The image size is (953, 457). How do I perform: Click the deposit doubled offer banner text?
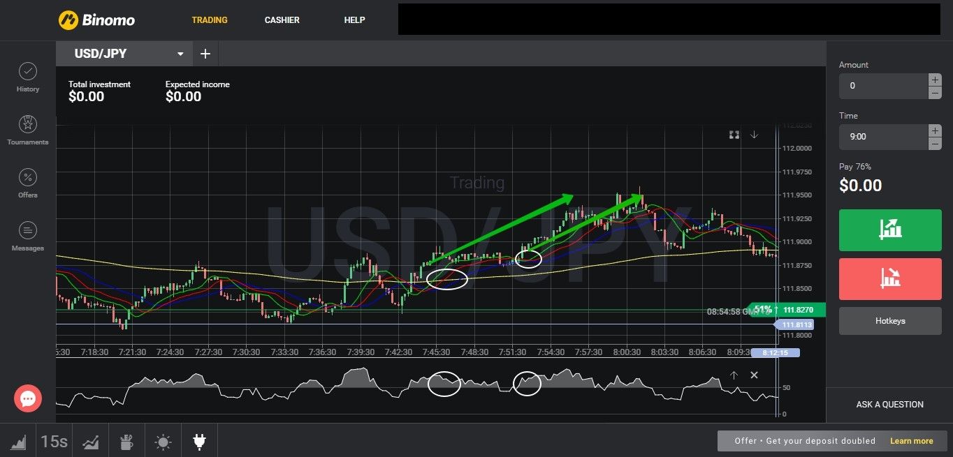point(805,441)
